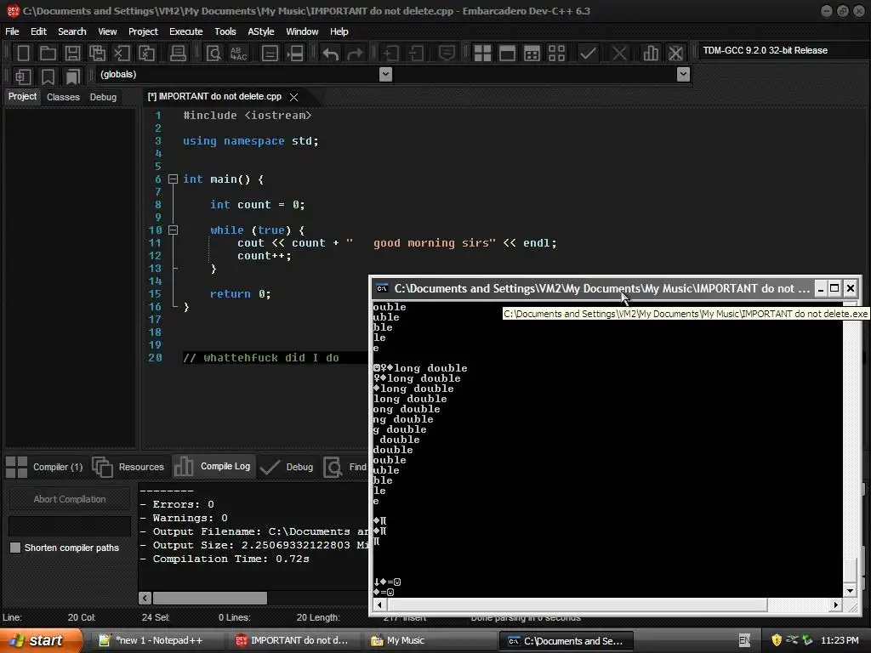Click console window scroll-down arrow
The image size is (871, 653).
pyautogui.click(x=850, y=591)
